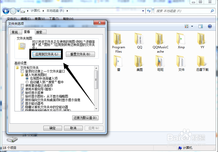
Task: Open the 编辑(E) menu
Action: pos(26,19)
